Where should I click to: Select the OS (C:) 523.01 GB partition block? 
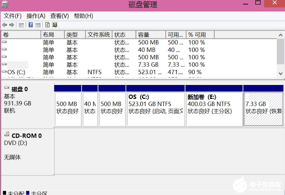[155, 105]
